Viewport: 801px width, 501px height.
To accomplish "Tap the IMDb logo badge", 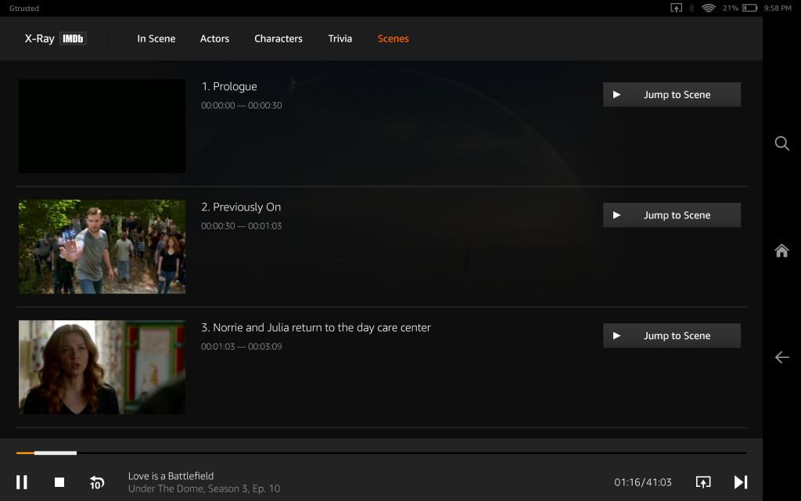I will [x=73, y=39].
